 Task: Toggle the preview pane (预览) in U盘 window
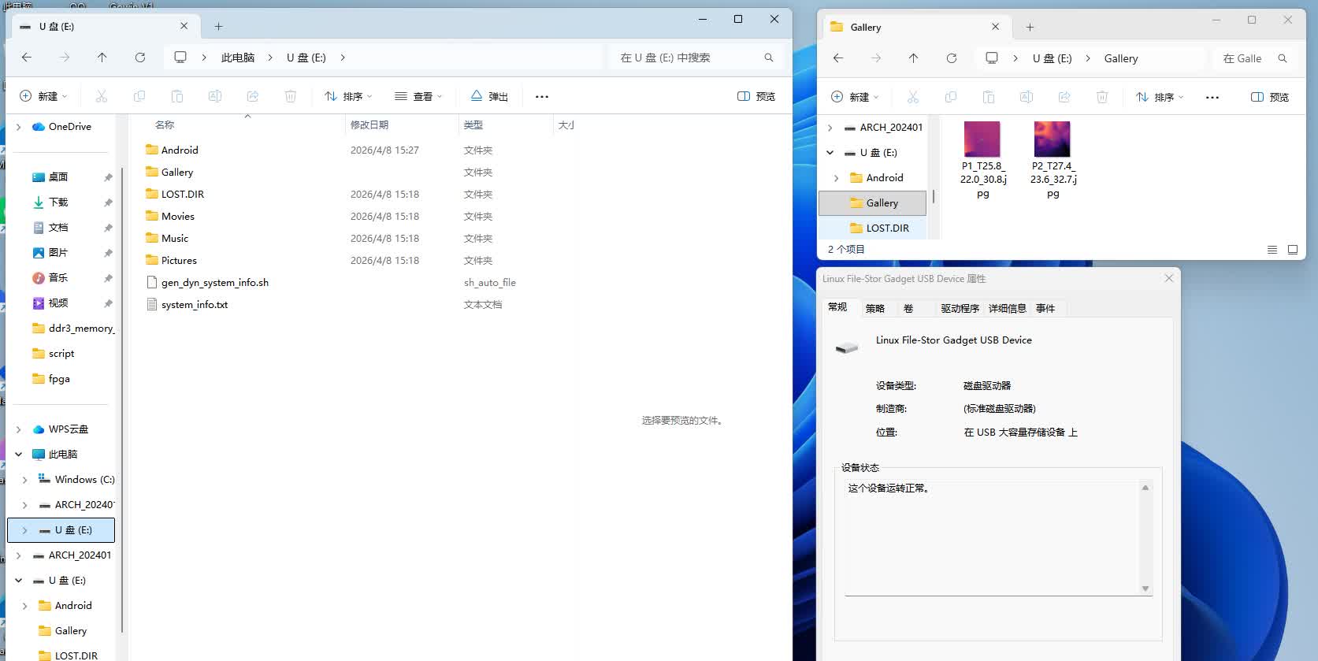point(756,96)
